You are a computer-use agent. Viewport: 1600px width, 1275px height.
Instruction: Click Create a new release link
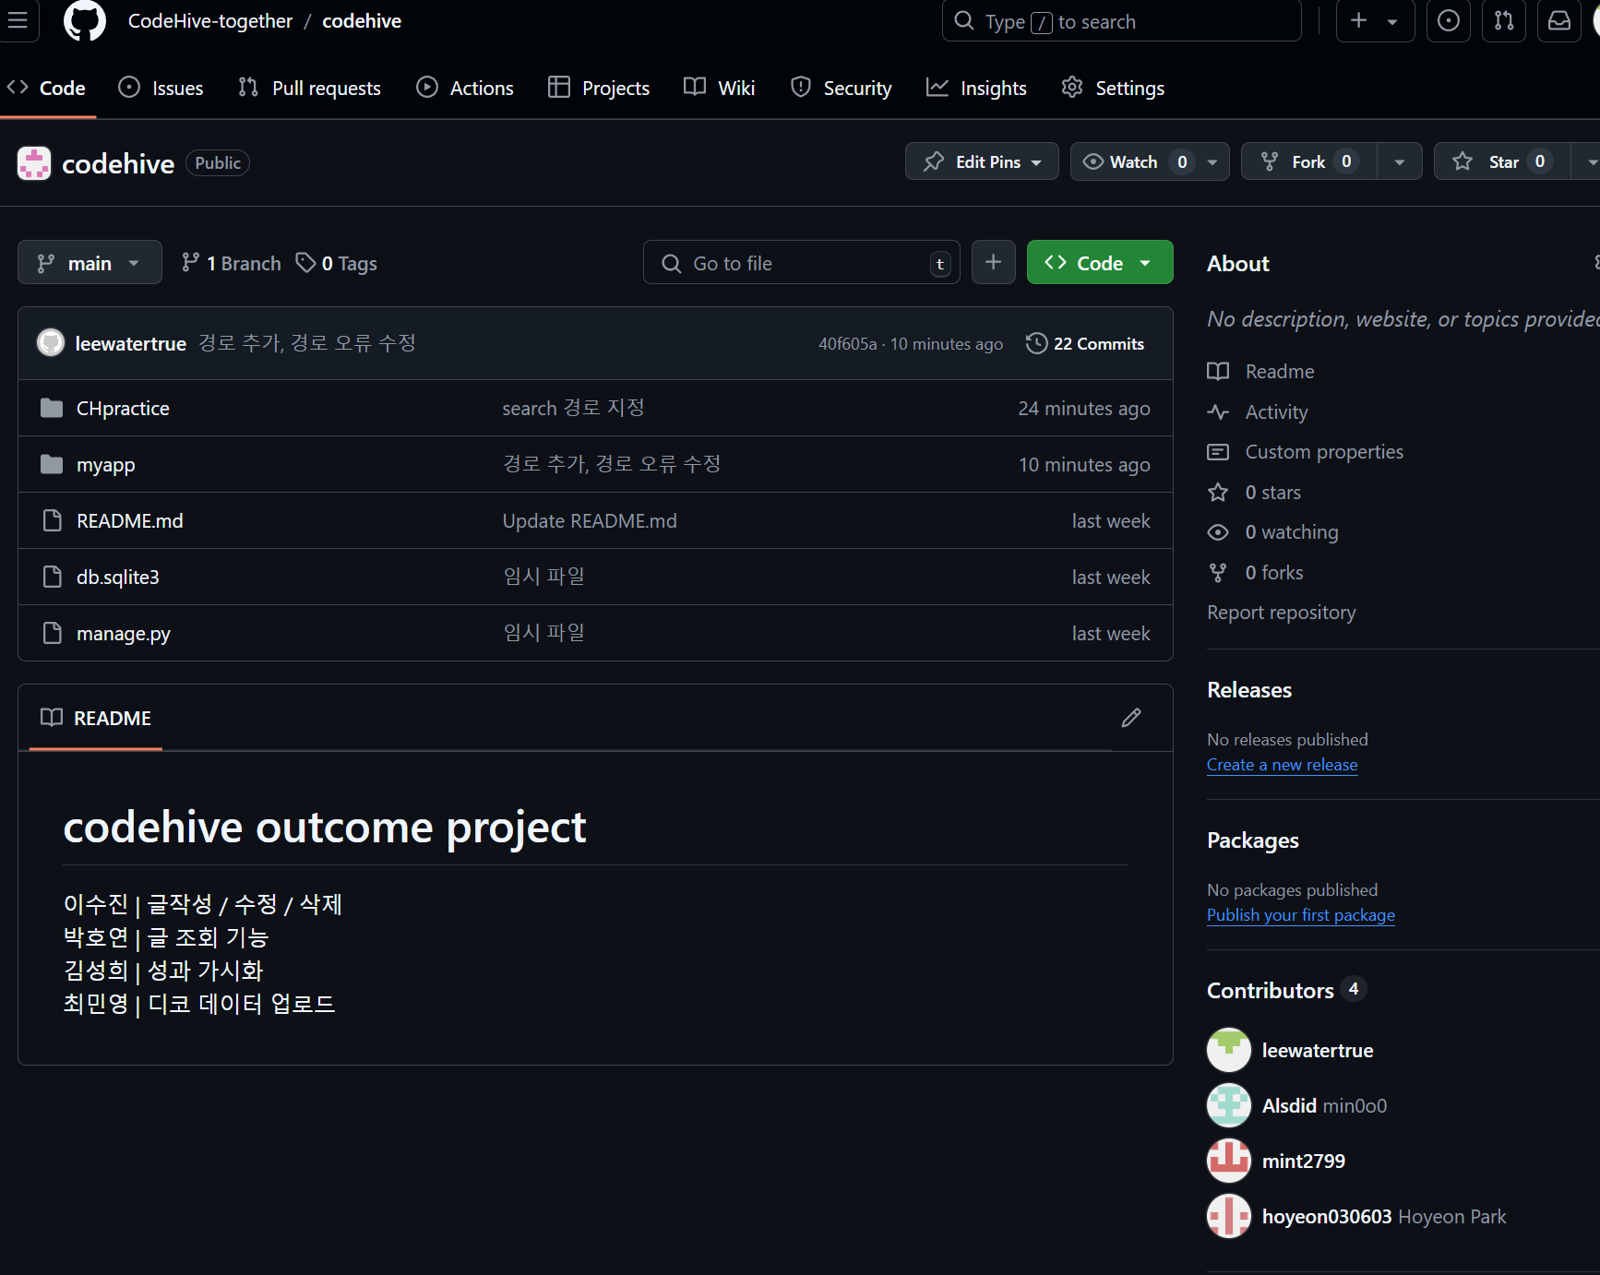point(1282,765)
